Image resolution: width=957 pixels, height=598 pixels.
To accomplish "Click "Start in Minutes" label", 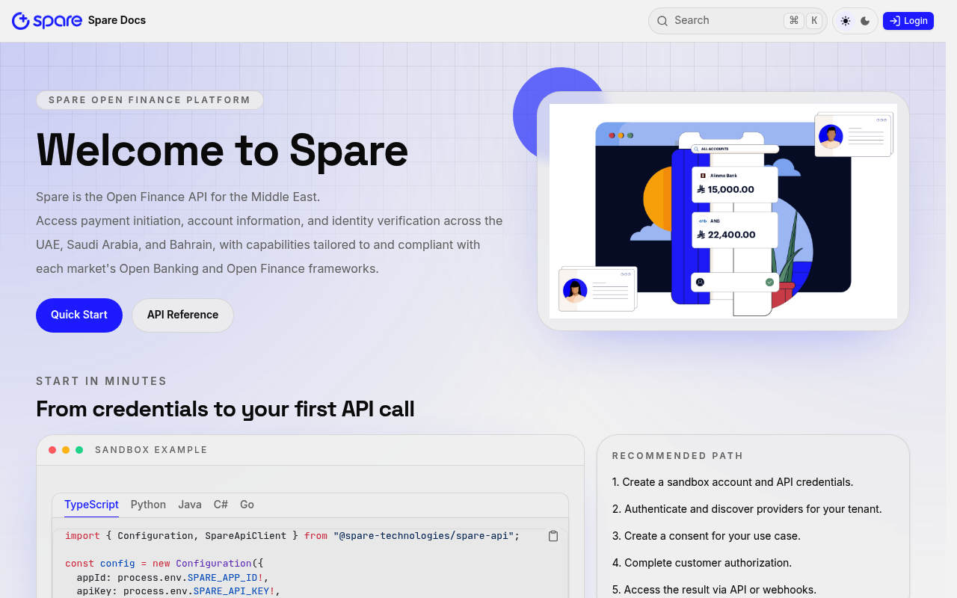I will 102,381.
